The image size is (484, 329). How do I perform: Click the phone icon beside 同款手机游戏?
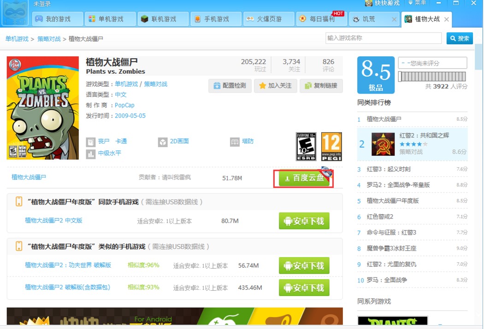(19, 202)
